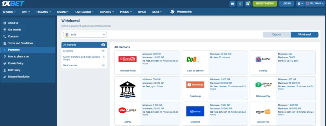This screenshot has height=126, width=326.
Task: Select the Whatsapp Pay BHIM UPI logo
Action: pyautogui.click(x=263, y=85)
